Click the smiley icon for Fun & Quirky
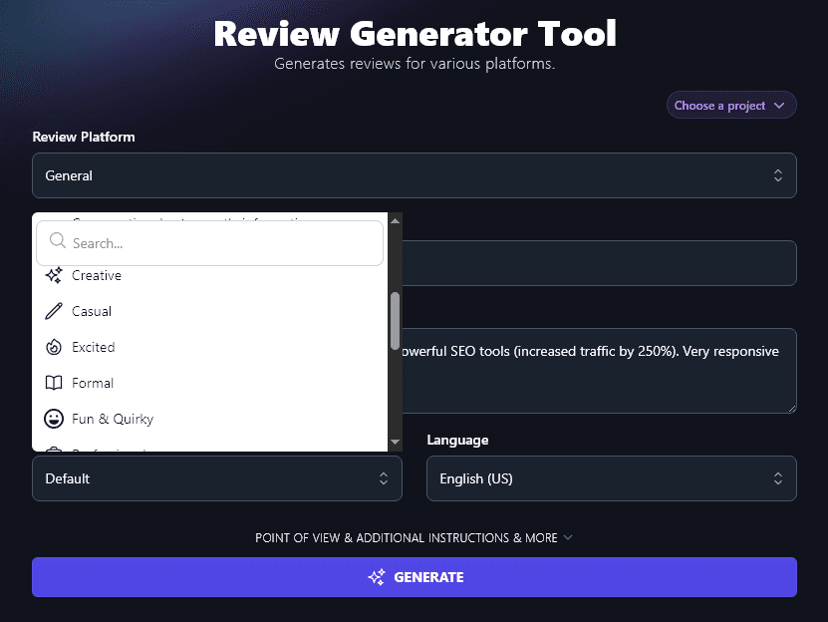828x622 pixels. (54, 419)
